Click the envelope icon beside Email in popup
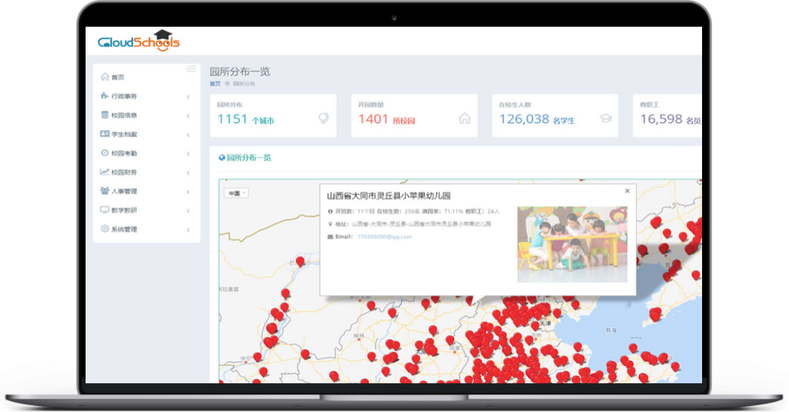 pyautogui.click(x=330, y=237)
